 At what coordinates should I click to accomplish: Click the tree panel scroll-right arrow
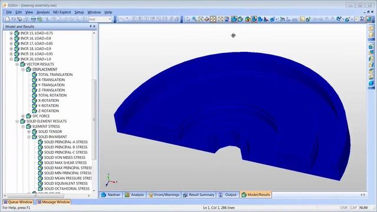(89, 196)
